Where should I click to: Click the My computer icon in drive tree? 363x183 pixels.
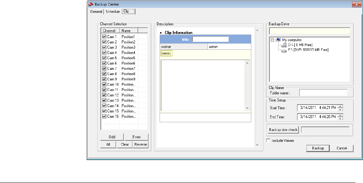tap(278, 40)
